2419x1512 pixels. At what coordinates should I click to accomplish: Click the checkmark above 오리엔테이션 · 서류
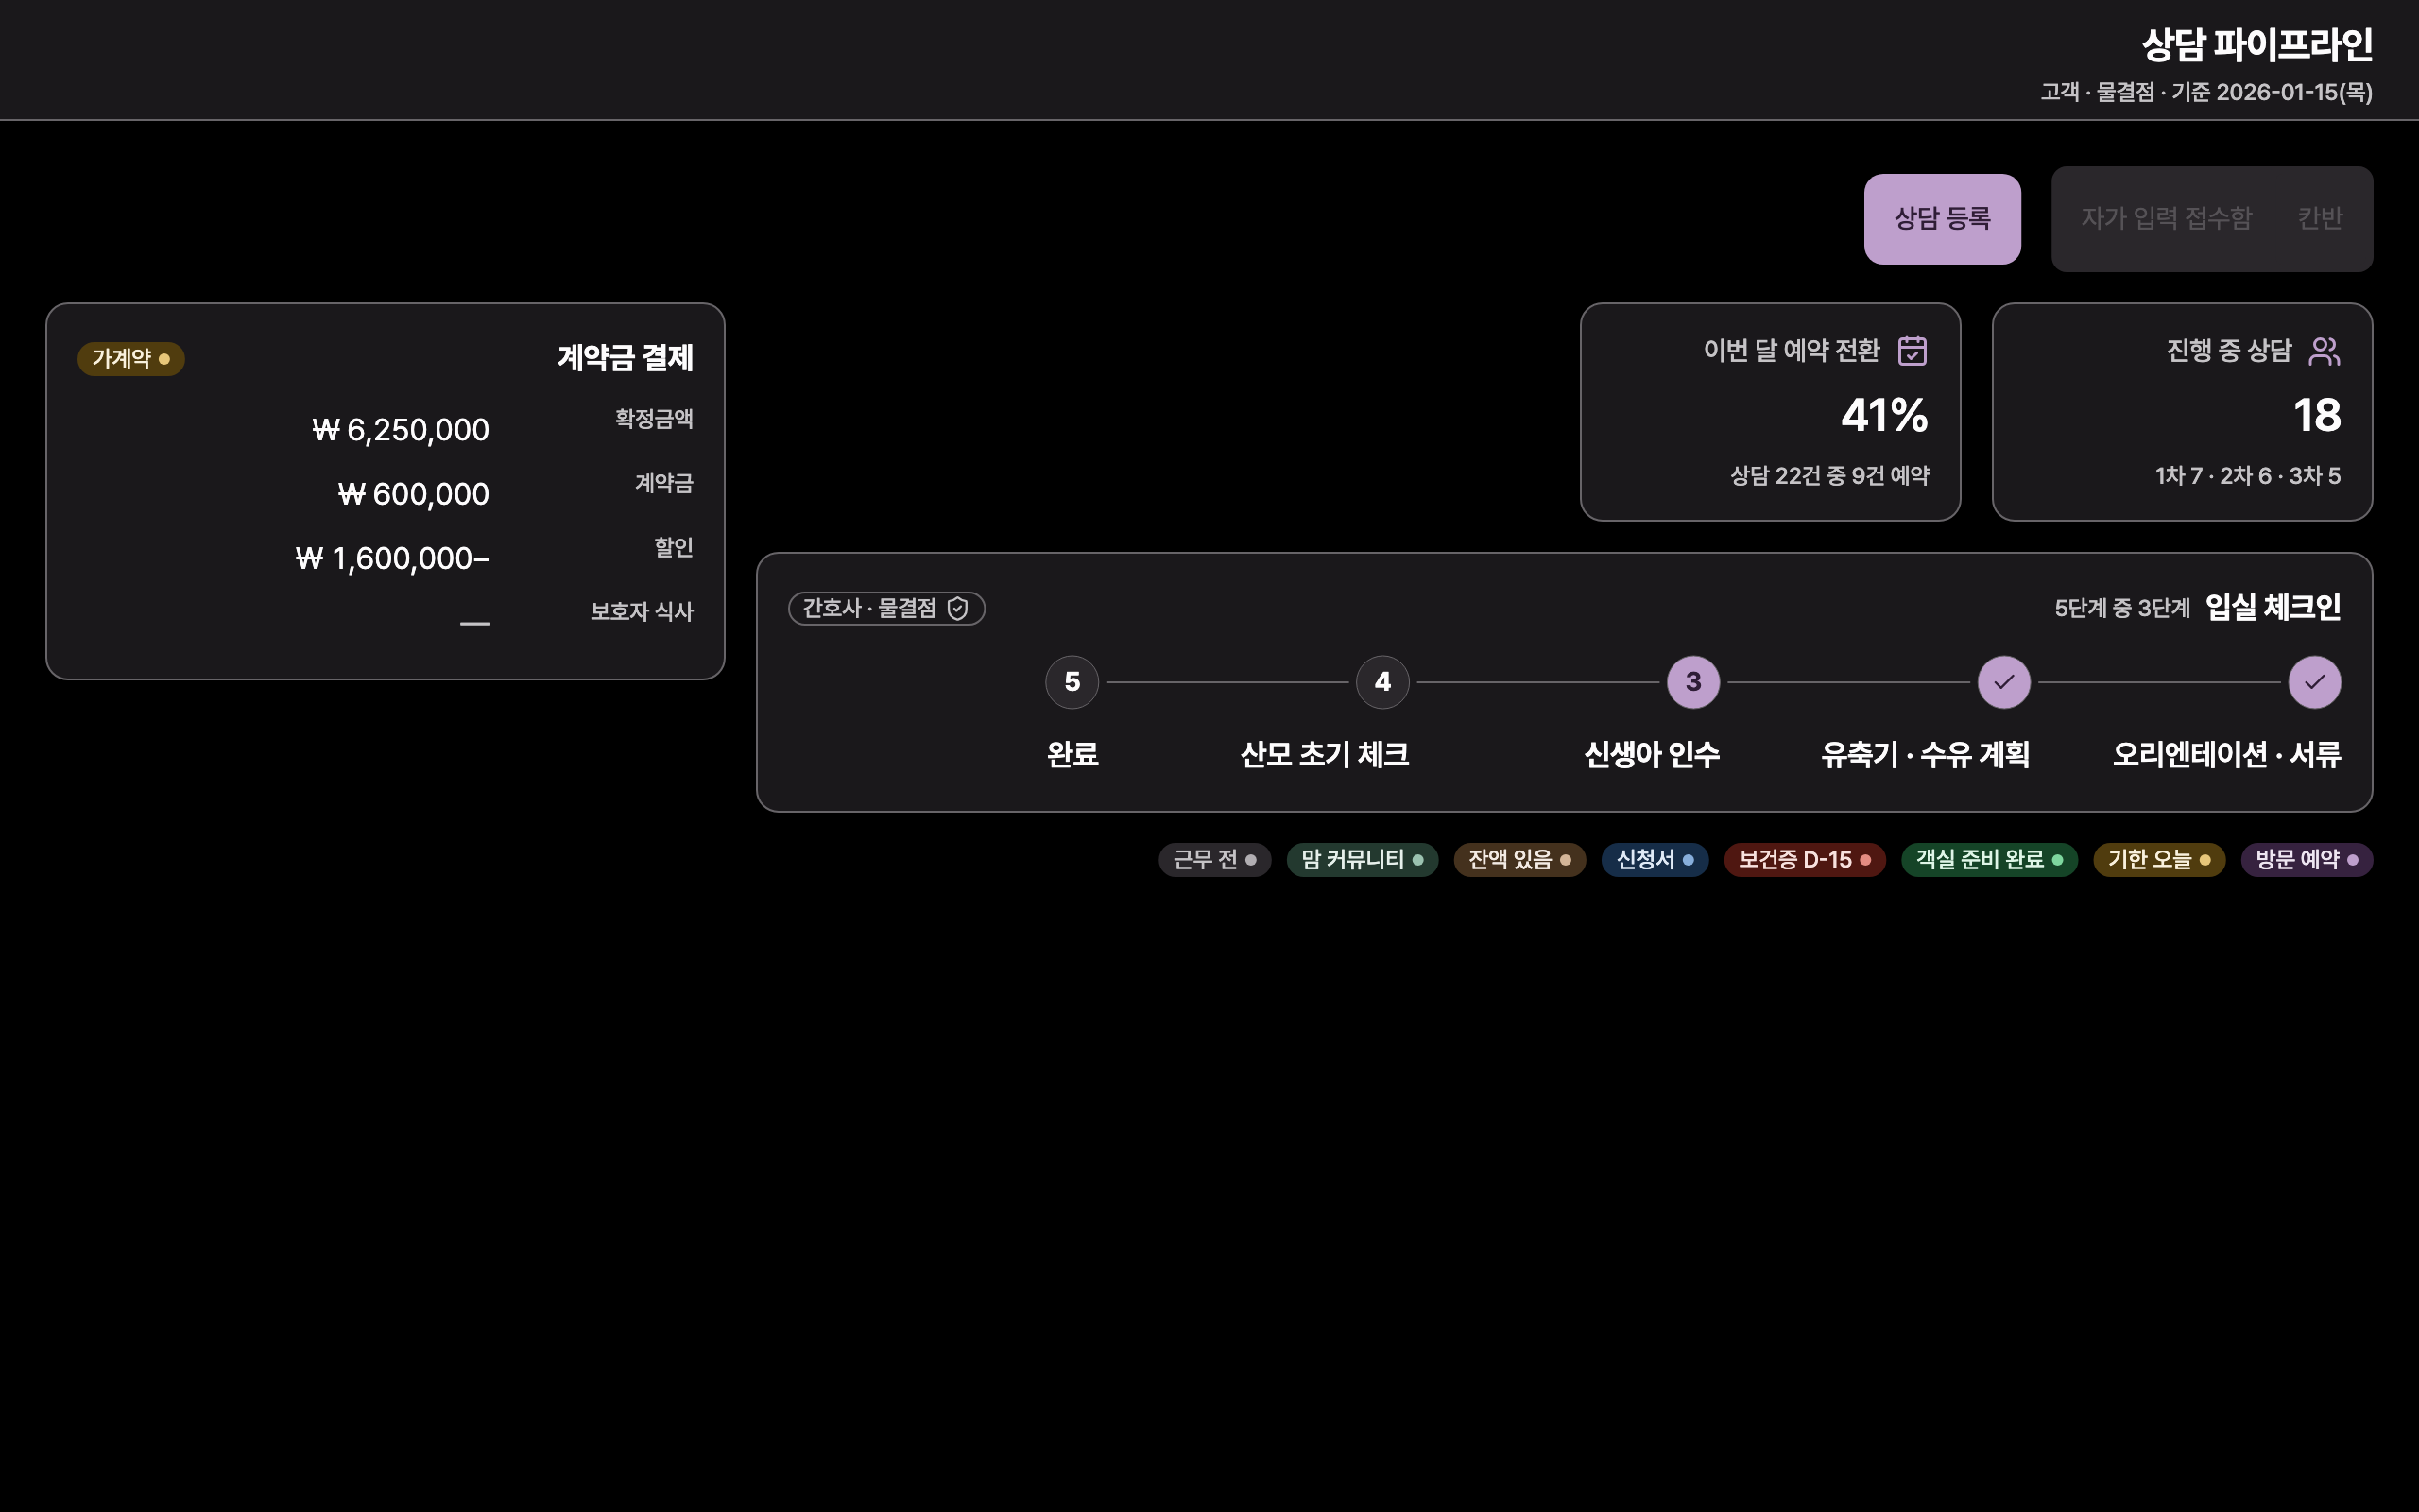2315,682
